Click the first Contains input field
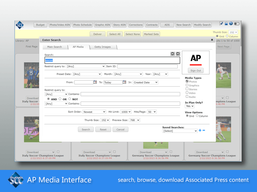 pos(130,94)
